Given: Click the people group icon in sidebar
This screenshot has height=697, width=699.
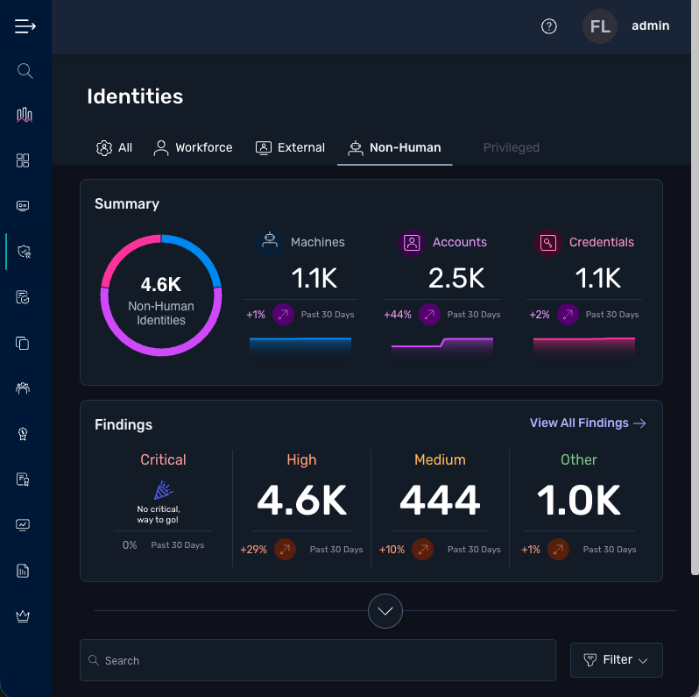Looking at the screenshot, I should click(24, 388).
